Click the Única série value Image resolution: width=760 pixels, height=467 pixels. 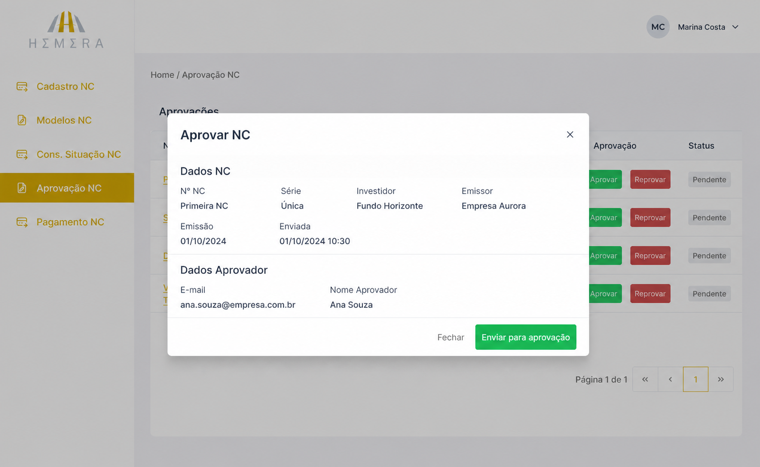[x=292, y=206]
